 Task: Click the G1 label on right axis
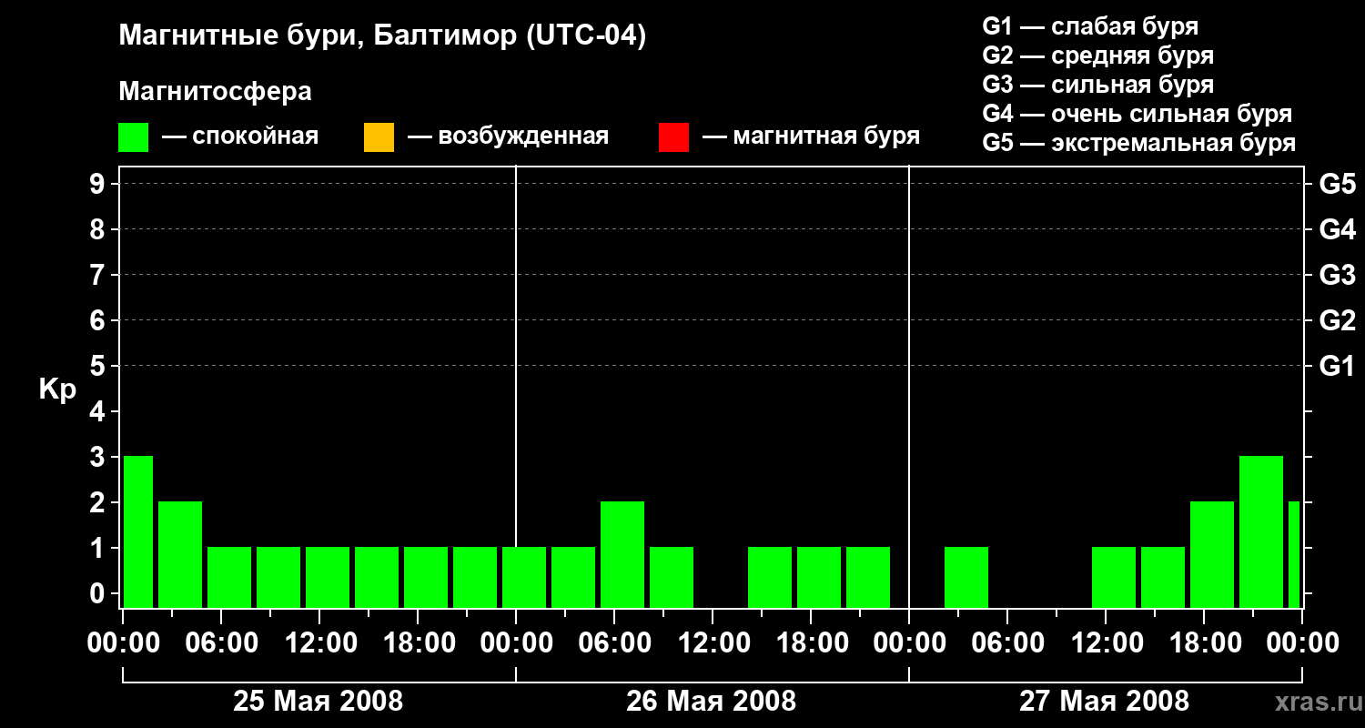click(x=1338, y=367)
